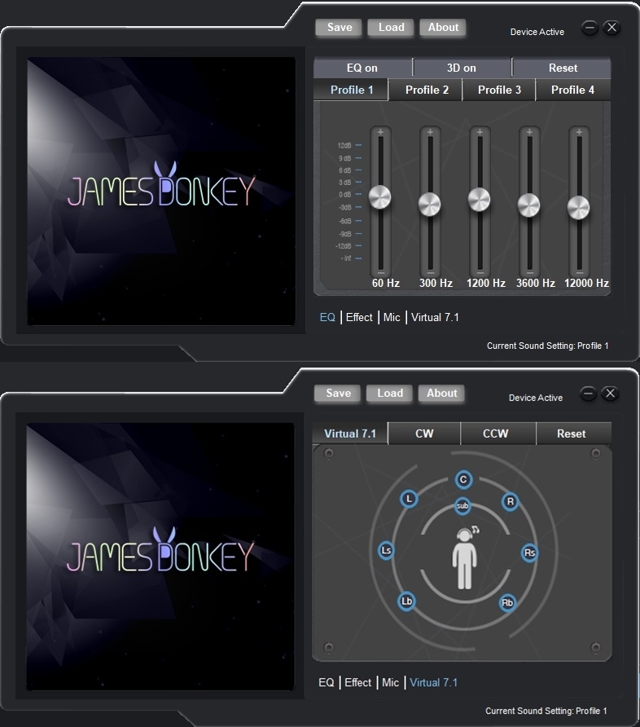Click plus mark above 3600 Hz slider
640x727 pixels.
point(529,132)
